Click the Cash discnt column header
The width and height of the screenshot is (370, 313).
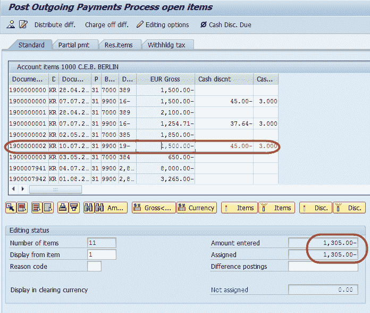(224, 79)
